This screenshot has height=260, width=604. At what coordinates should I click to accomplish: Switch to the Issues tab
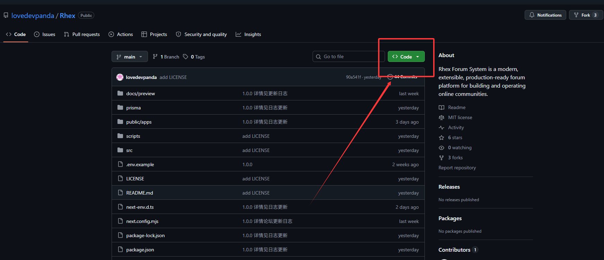pyautogui.click(x=45, y=34)
